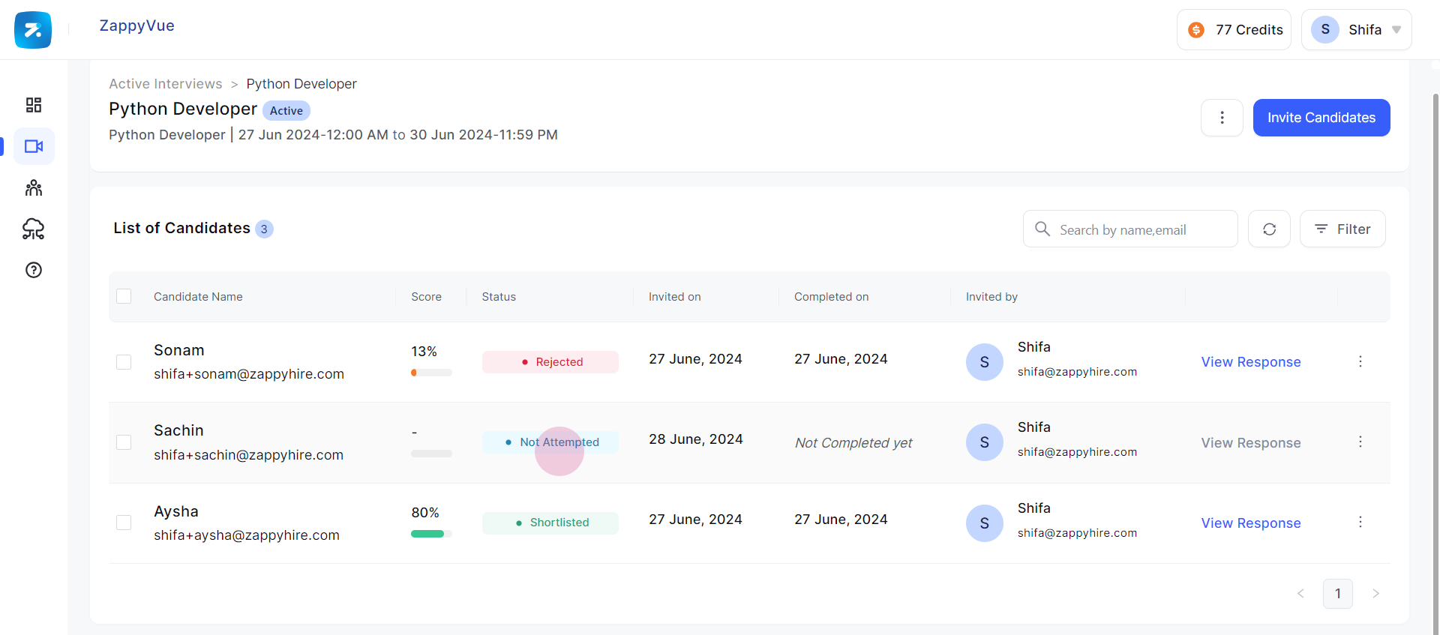Click the Invite Candidates button

coord(1321,118)
